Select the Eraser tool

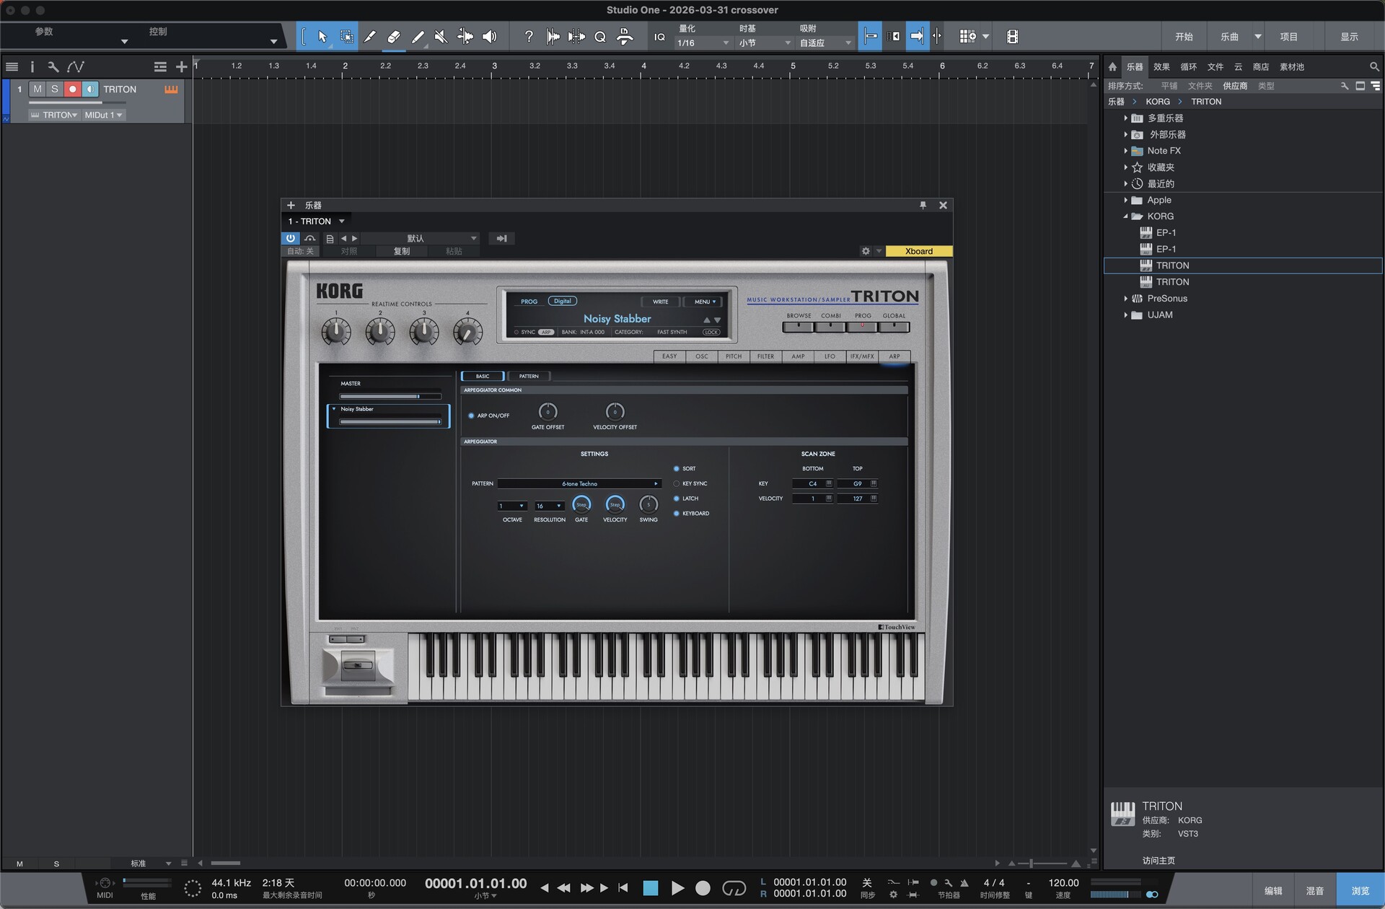(394, 37)
